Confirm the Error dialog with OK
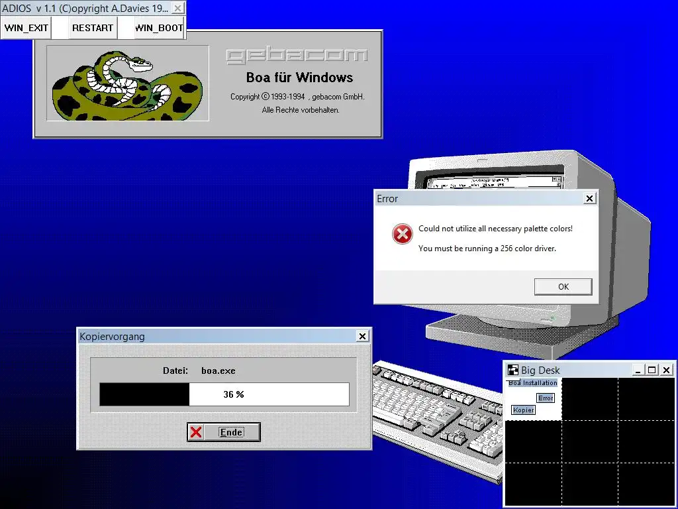This screenshot has height=509, width=678. click(x=563, y=286)
